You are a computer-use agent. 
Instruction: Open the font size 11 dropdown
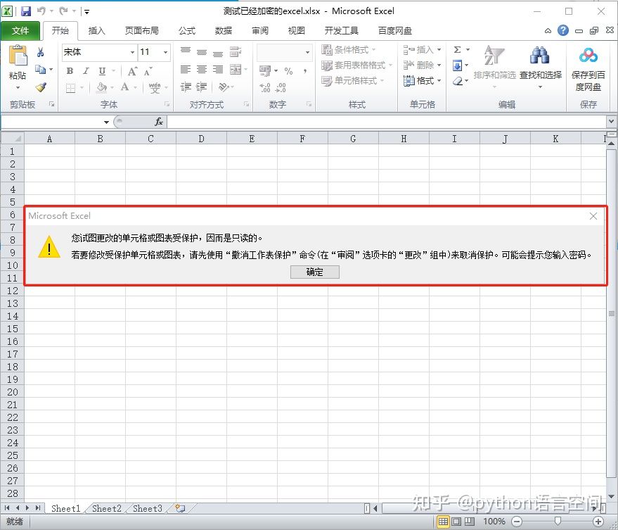165,52
